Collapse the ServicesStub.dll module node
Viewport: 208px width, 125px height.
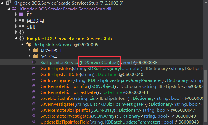pos(9,9)
